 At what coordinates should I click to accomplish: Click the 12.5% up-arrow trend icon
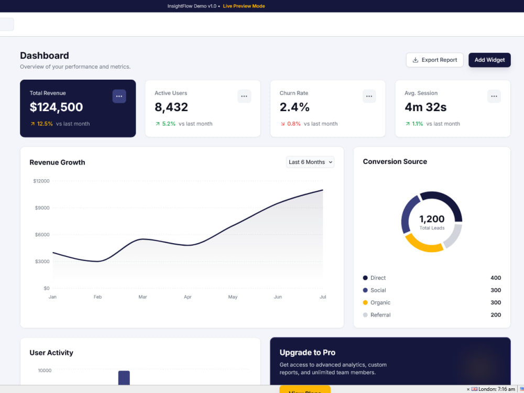(32, 124)
